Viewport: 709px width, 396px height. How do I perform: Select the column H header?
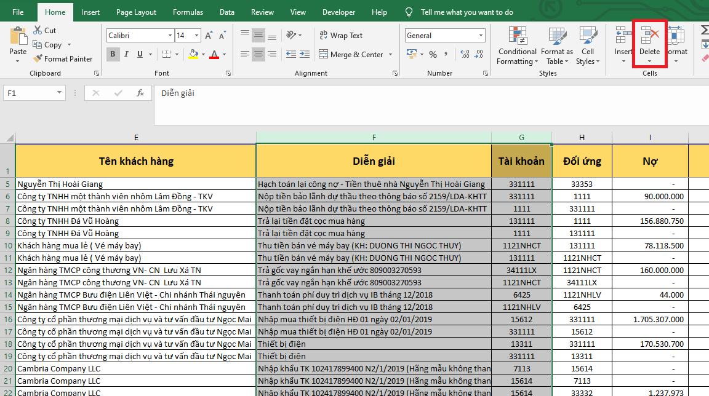[x=582, y=137]
